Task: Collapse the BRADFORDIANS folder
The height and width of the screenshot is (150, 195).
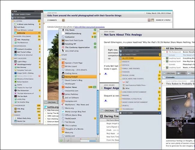Action: pos(13,46)
